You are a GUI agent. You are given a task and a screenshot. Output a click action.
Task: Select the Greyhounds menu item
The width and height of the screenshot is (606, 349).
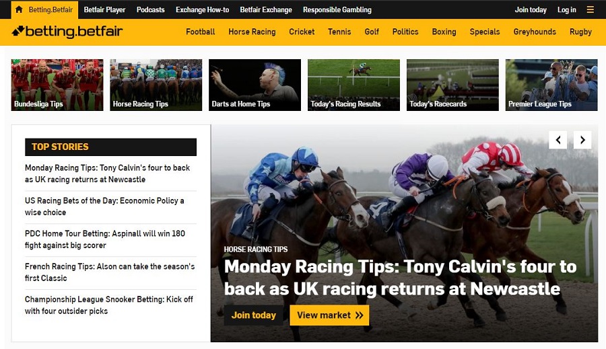(x=535, y=32)
